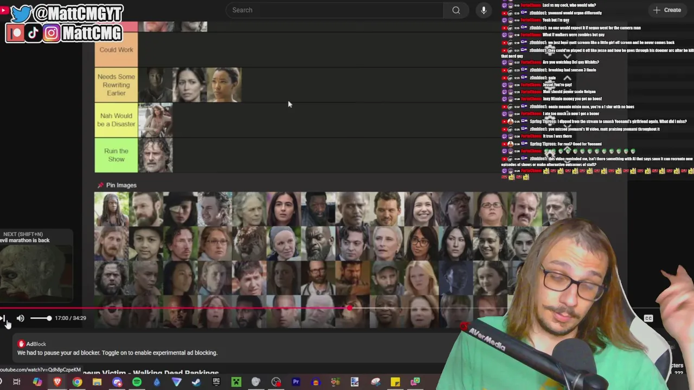The width and height of the screenshot is (694, 390).
Task: Click the 17:00 / 34:29 time display
Action: [70, 318]
